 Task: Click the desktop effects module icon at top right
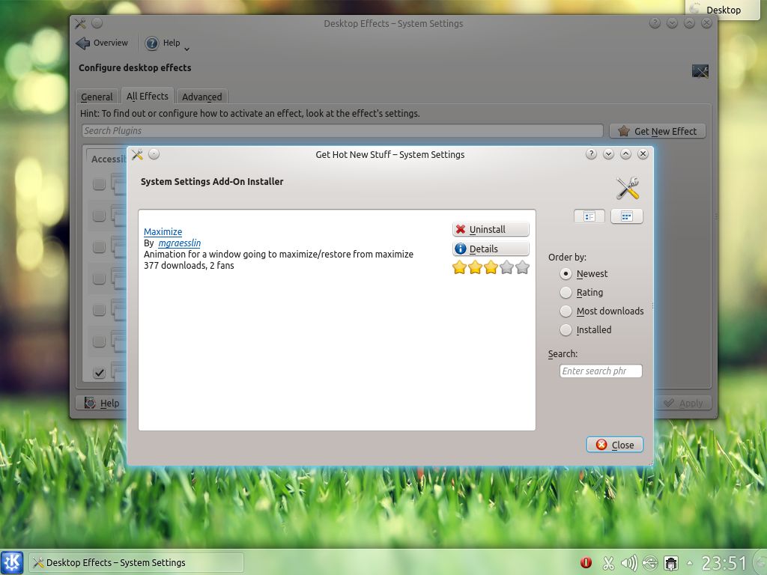tap(700, 71)
